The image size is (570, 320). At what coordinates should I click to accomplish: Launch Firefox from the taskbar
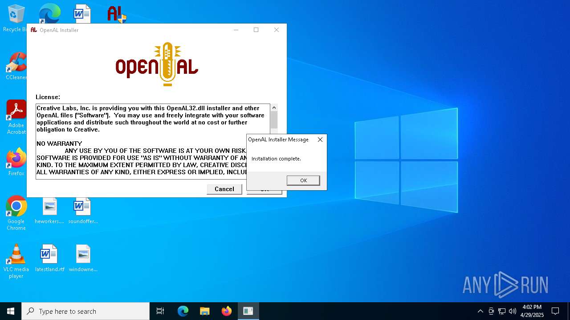click(226, 311)
